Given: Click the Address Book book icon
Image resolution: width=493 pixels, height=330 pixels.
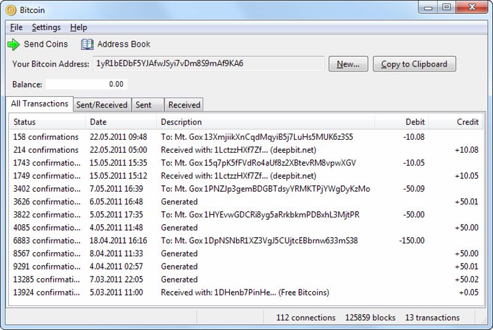Looking at the screenshot, I should coord(87,44).
